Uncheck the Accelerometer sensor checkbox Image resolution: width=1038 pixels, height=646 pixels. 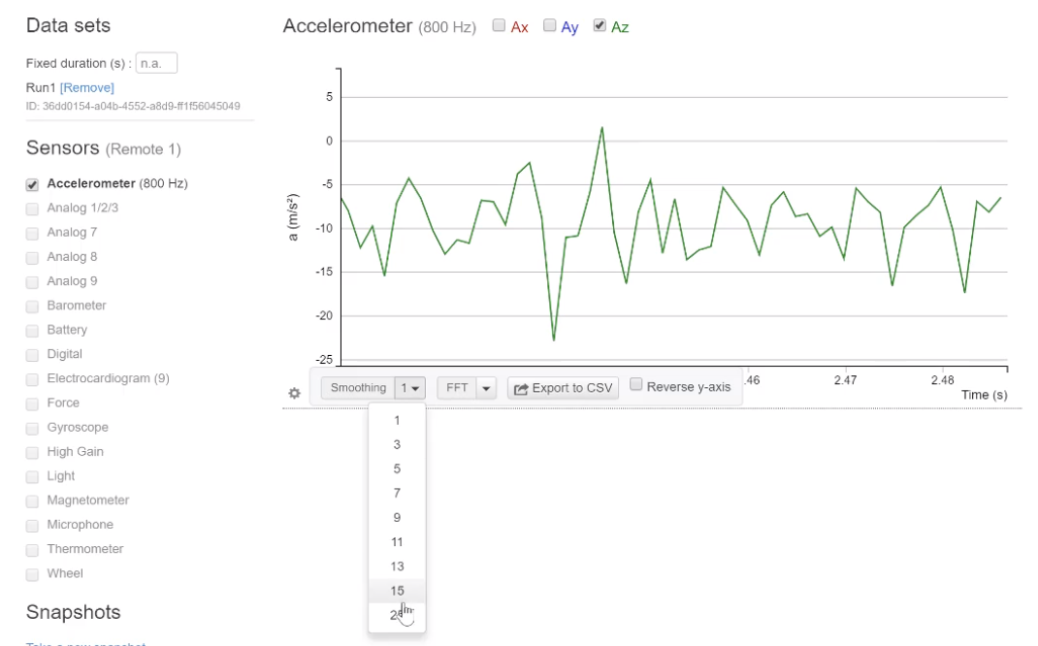point(32,184)
